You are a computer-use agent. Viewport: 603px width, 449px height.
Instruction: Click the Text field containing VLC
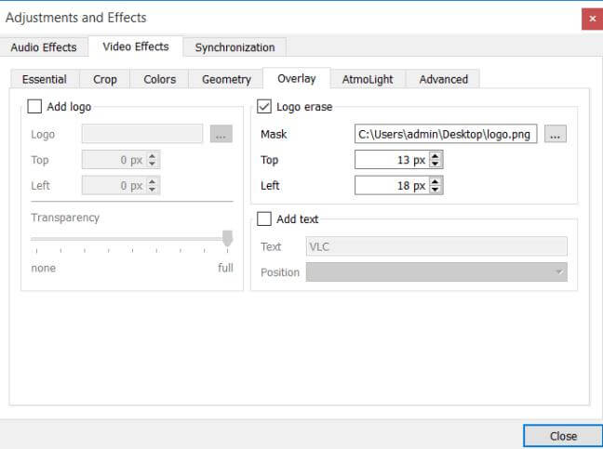(436, 246)
